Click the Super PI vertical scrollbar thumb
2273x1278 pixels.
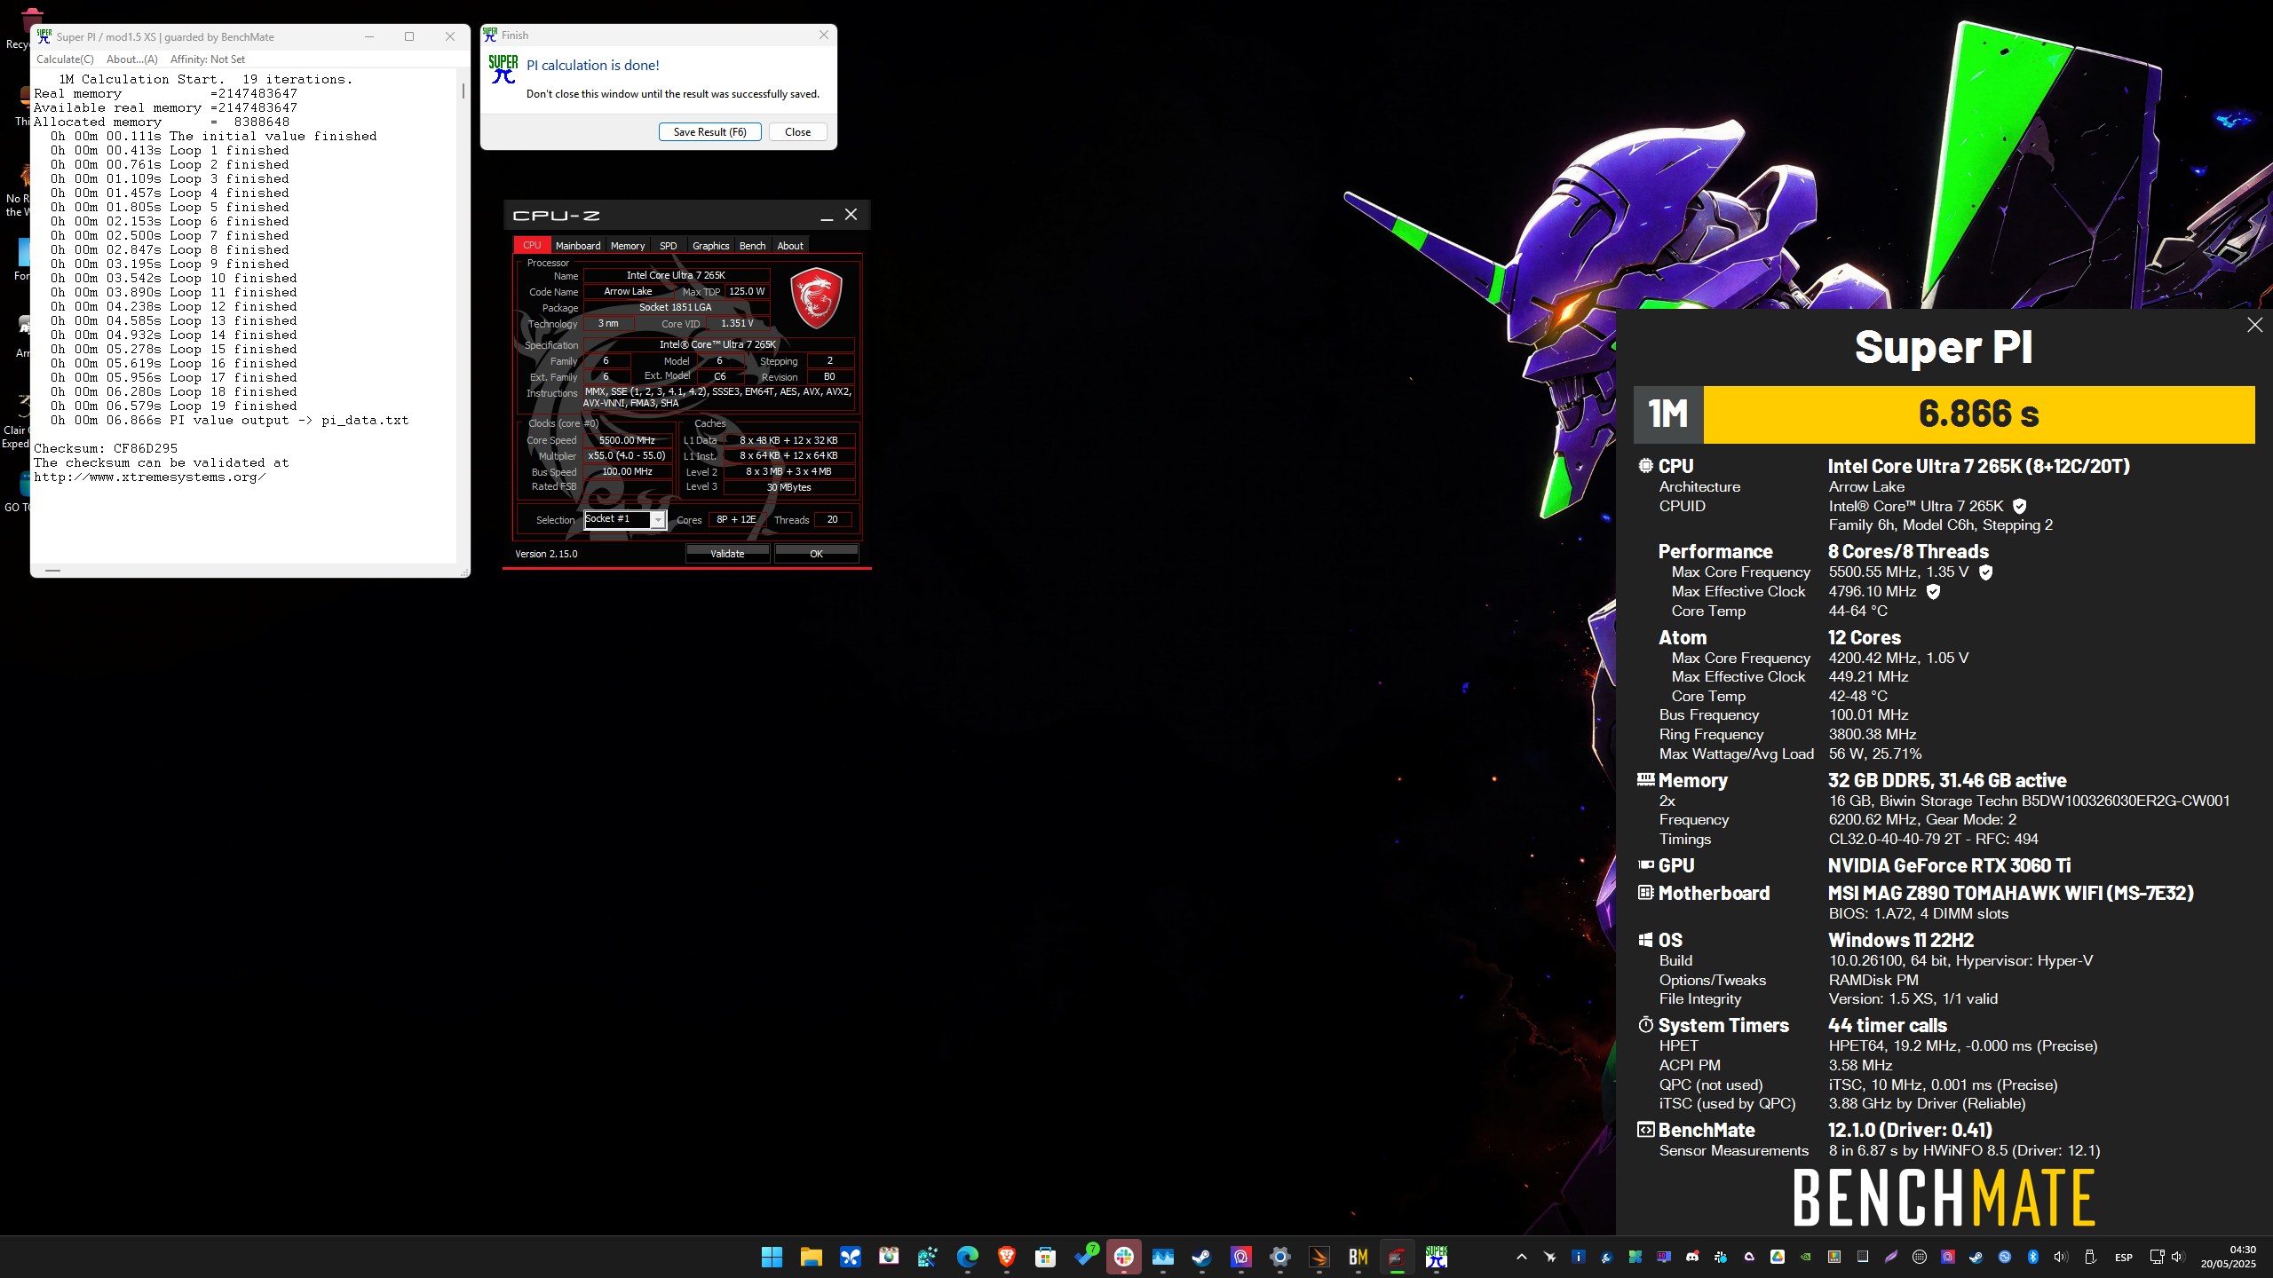coord(463,91)
